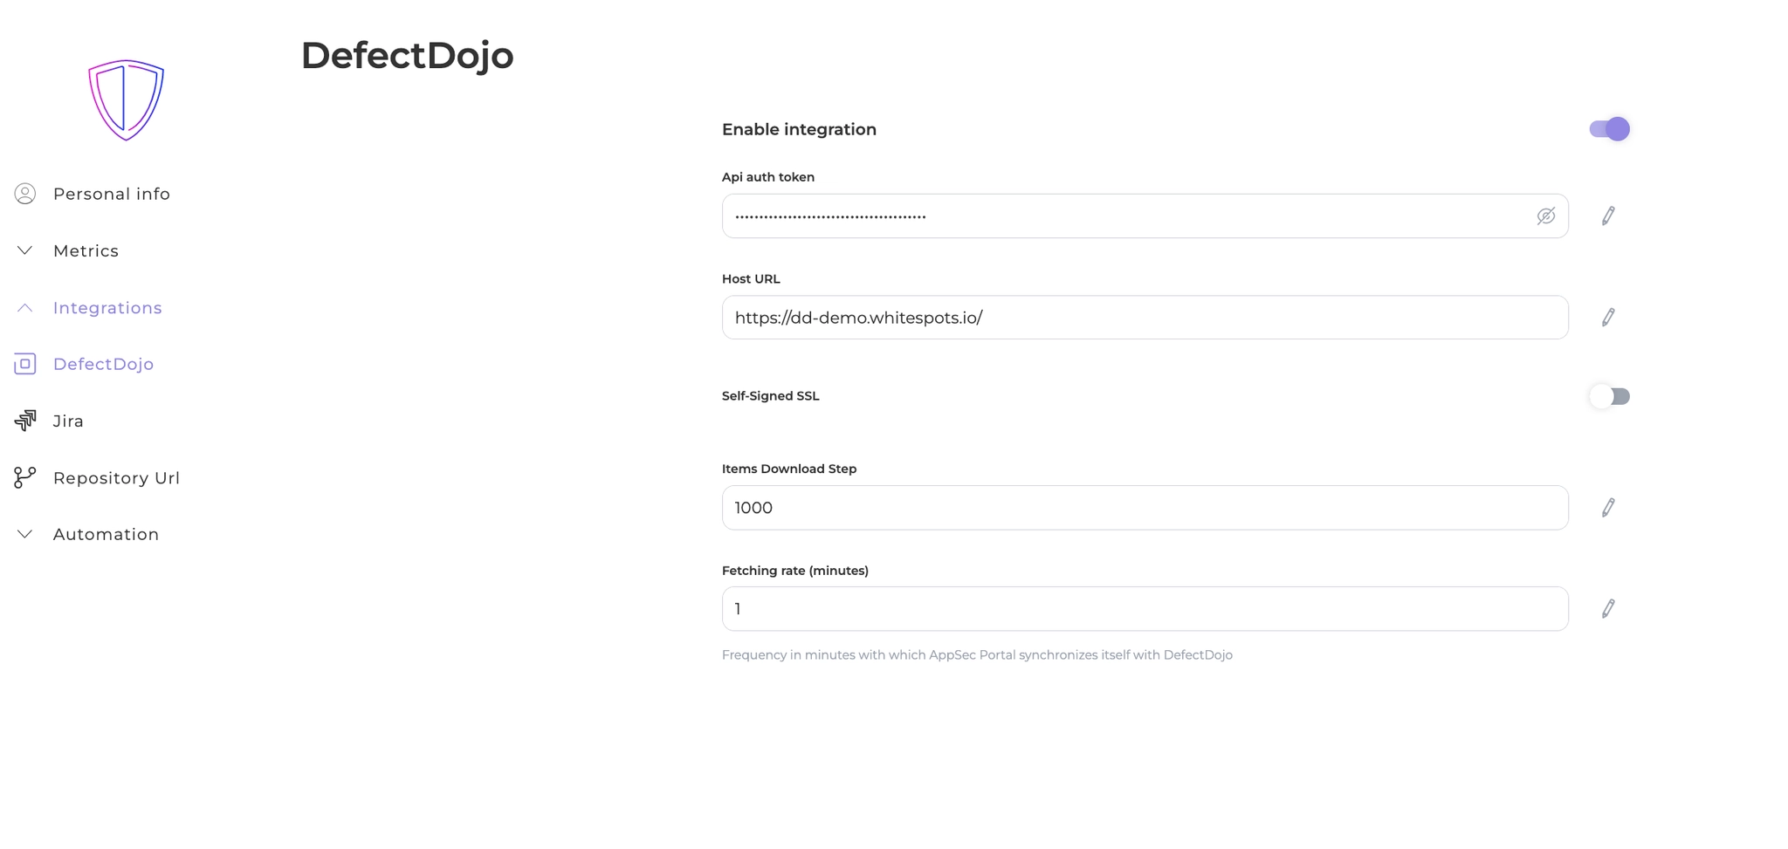The height and width of the screenshot is (849, 1788).
Task: Reveal the hidden API auth token
Action: [1545, 216]
